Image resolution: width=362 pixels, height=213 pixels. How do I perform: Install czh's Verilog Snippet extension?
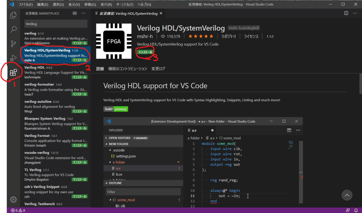point(80,196)
